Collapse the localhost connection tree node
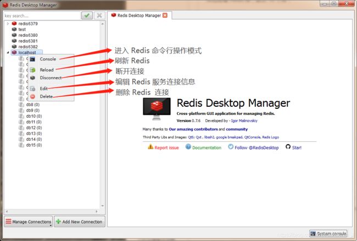The image size is (357, 241). 8,52
